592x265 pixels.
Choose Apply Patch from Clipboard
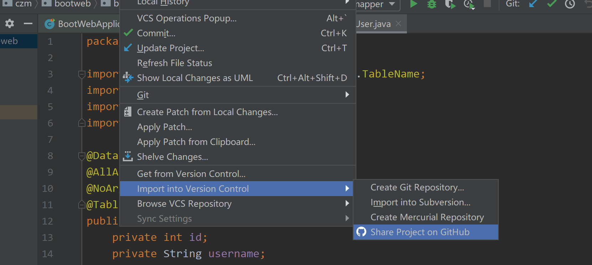pos(238,142)
